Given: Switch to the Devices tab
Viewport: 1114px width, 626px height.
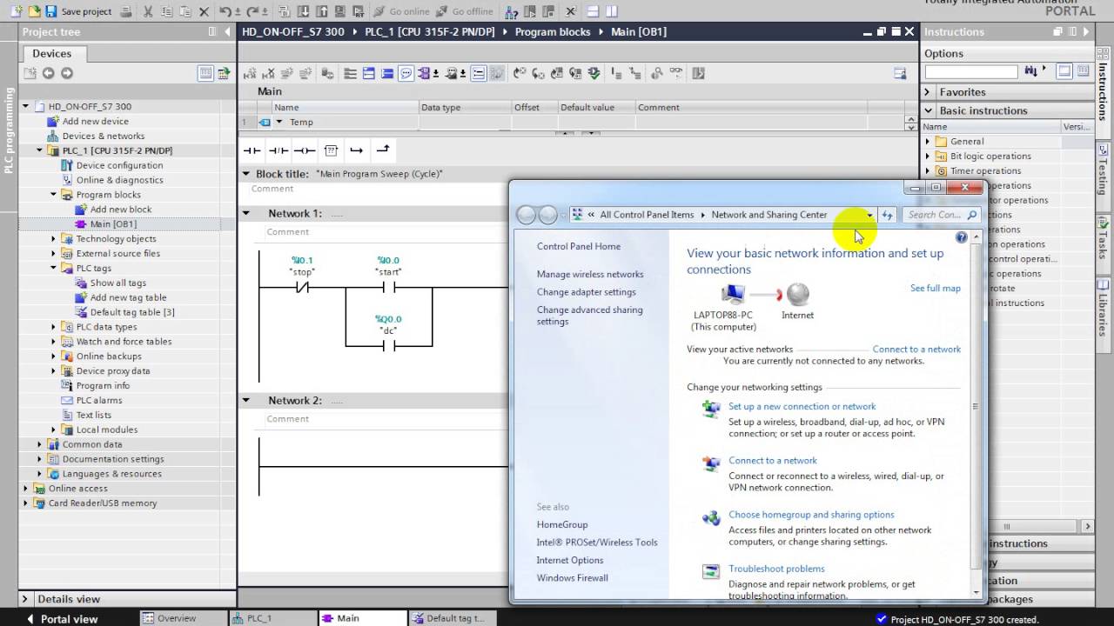Looking at the screenshot, I should click(x=52, y=54).
